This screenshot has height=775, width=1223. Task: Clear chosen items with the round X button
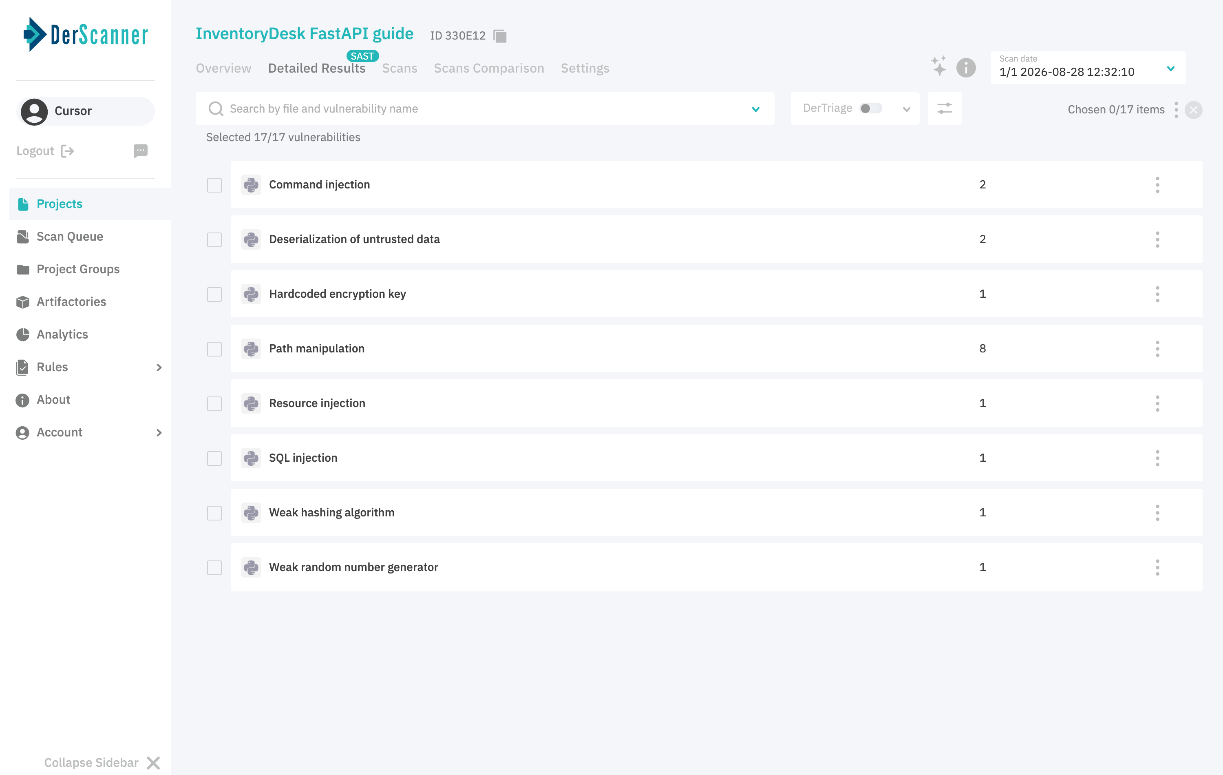pos(1193,110)
